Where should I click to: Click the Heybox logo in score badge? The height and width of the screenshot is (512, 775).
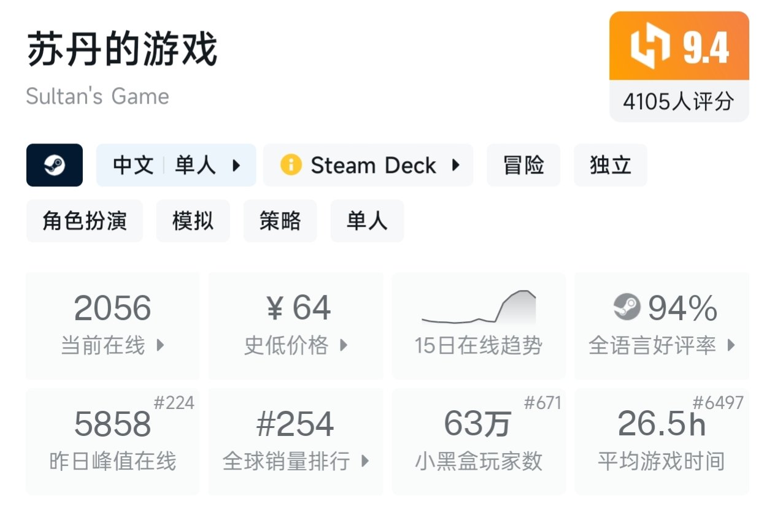click(x=650, y=47)
